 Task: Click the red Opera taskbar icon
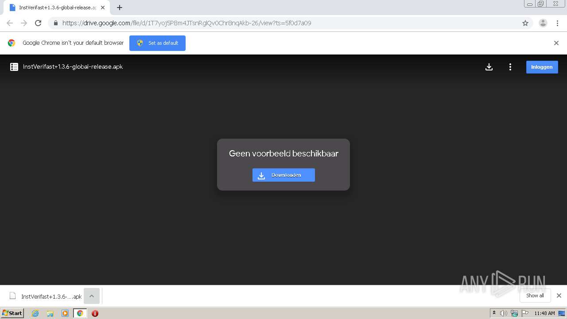(95, 313)
